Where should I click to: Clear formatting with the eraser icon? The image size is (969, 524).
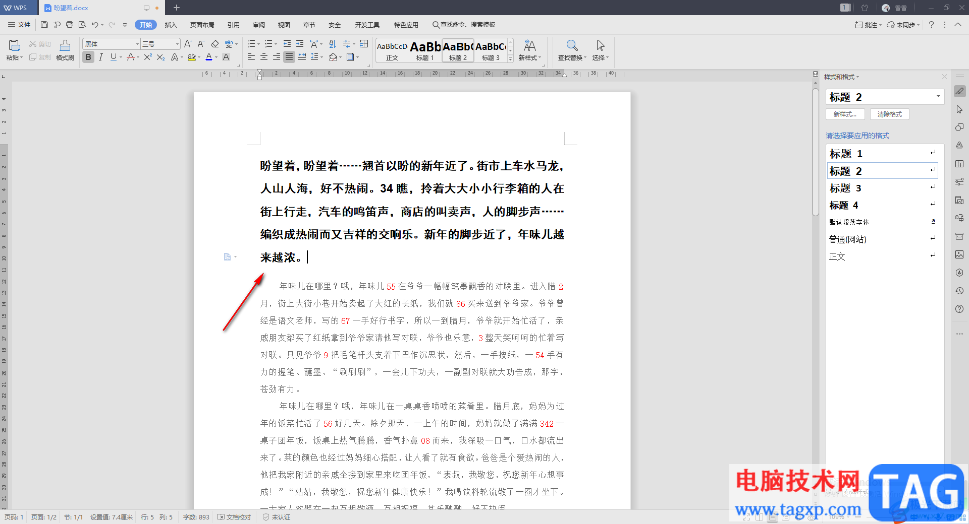214,44
